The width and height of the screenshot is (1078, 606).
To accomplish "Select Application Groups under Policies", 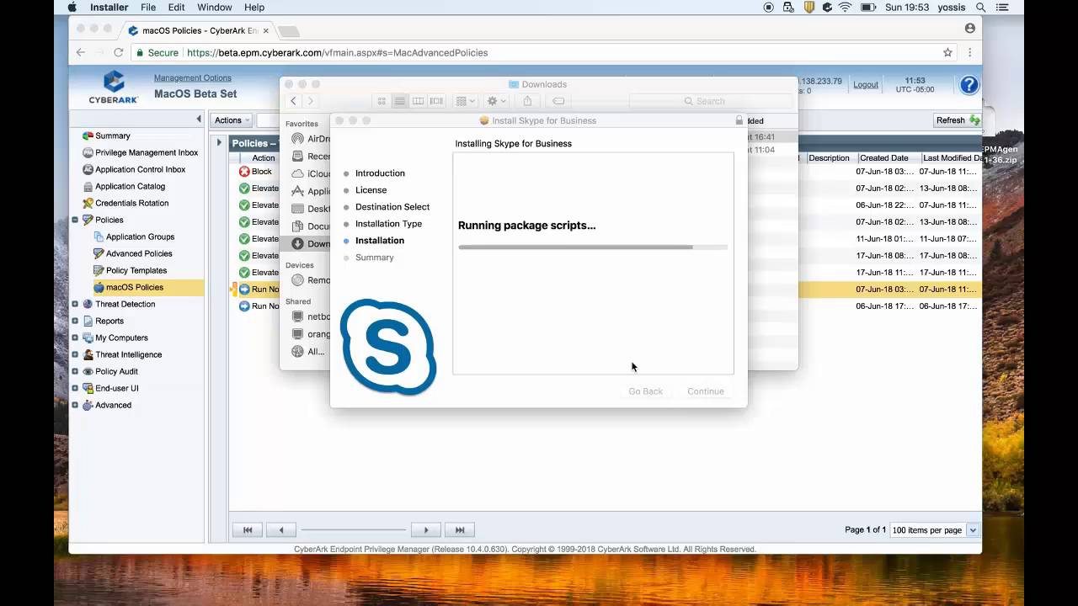I will point(140,237).
